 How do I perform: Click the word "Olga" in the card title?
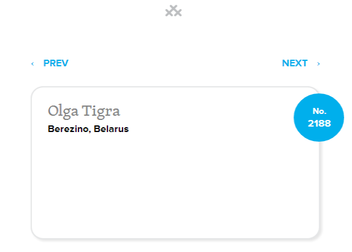point(63,111)
